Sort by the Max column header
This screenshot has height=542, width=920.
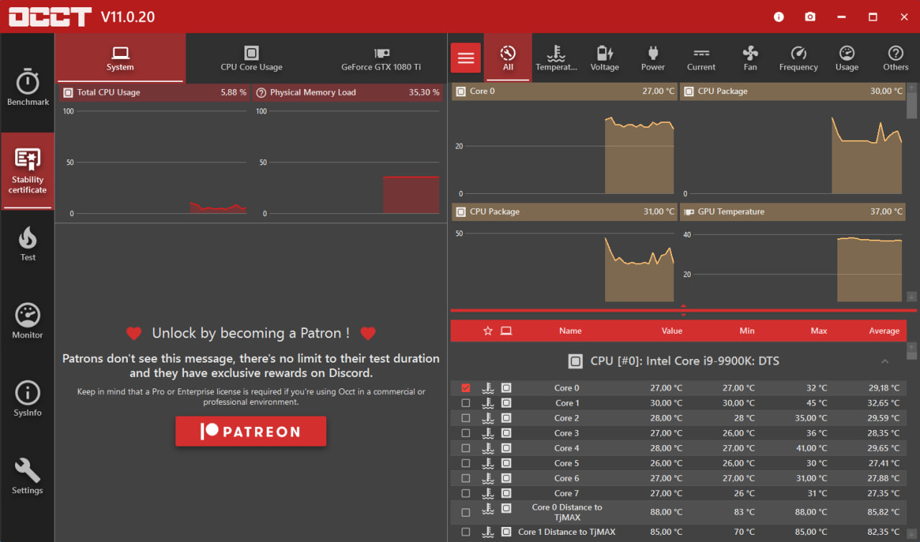[x=819, y=331]
